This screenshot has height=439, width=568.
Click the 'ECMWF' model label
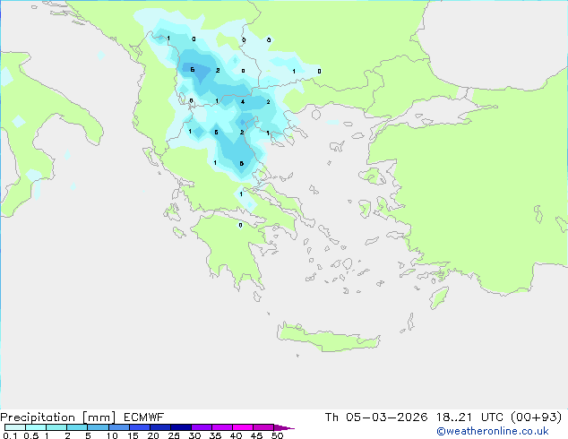(x=144, y=417)
